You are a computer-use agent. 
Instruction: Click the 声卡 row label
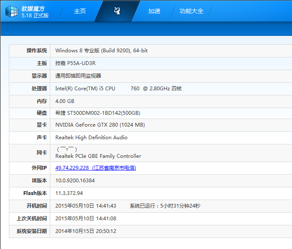tap(42, 138)
